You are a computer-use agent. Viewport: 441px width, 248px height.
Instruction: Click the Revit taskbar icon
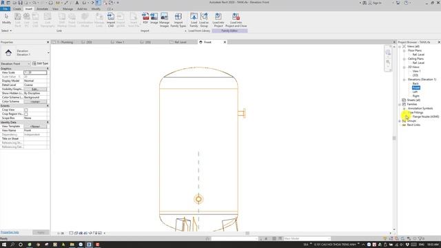pos(89,245)
